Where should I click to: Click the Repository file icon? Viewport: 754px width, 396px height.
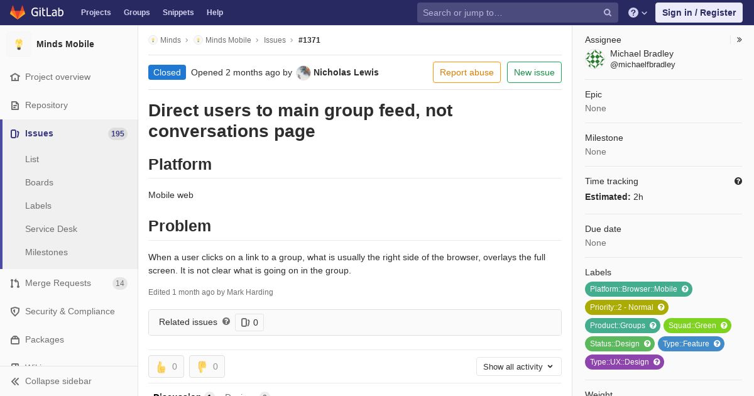(x=15, y=105)
